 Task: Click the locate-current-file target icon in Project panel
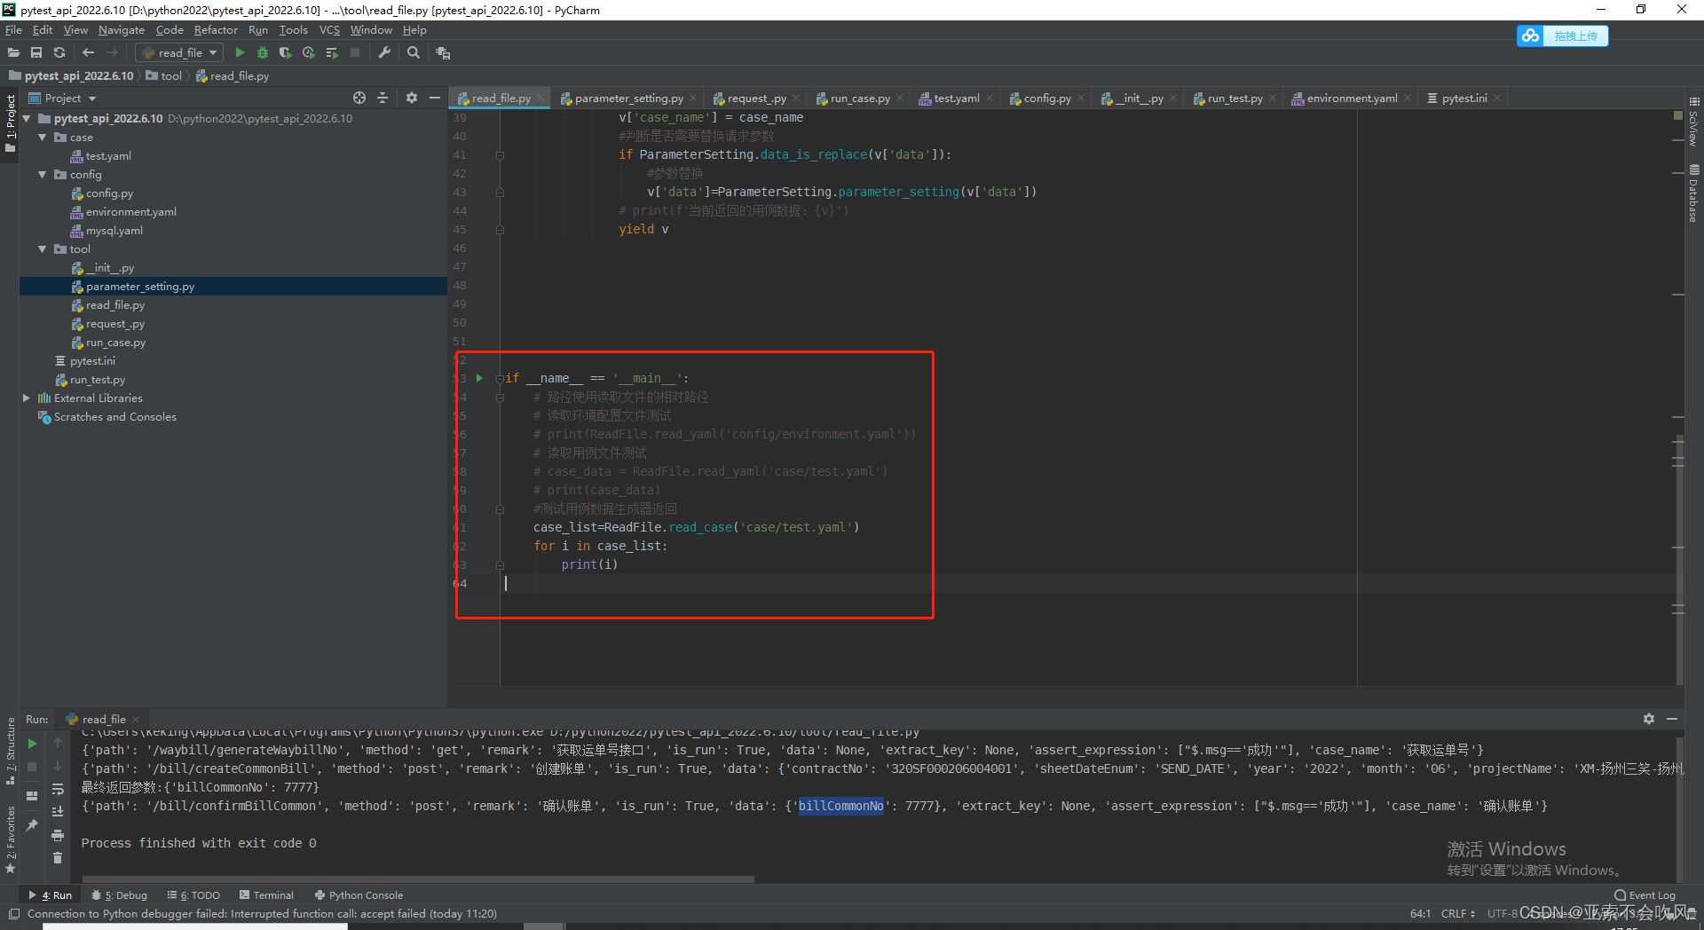click(x=359, y=98)
